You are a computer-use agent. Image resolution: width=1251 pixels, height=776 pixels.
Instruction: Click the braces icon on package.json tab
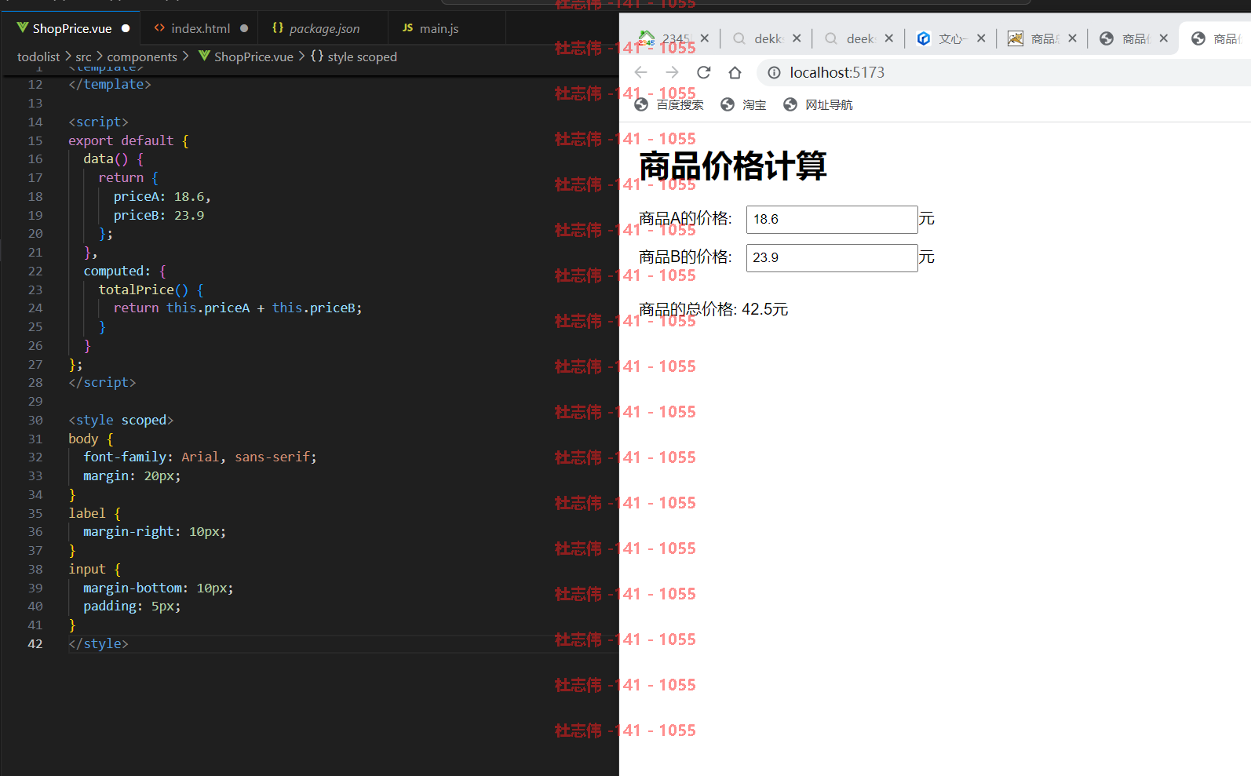tap(278, 27)
